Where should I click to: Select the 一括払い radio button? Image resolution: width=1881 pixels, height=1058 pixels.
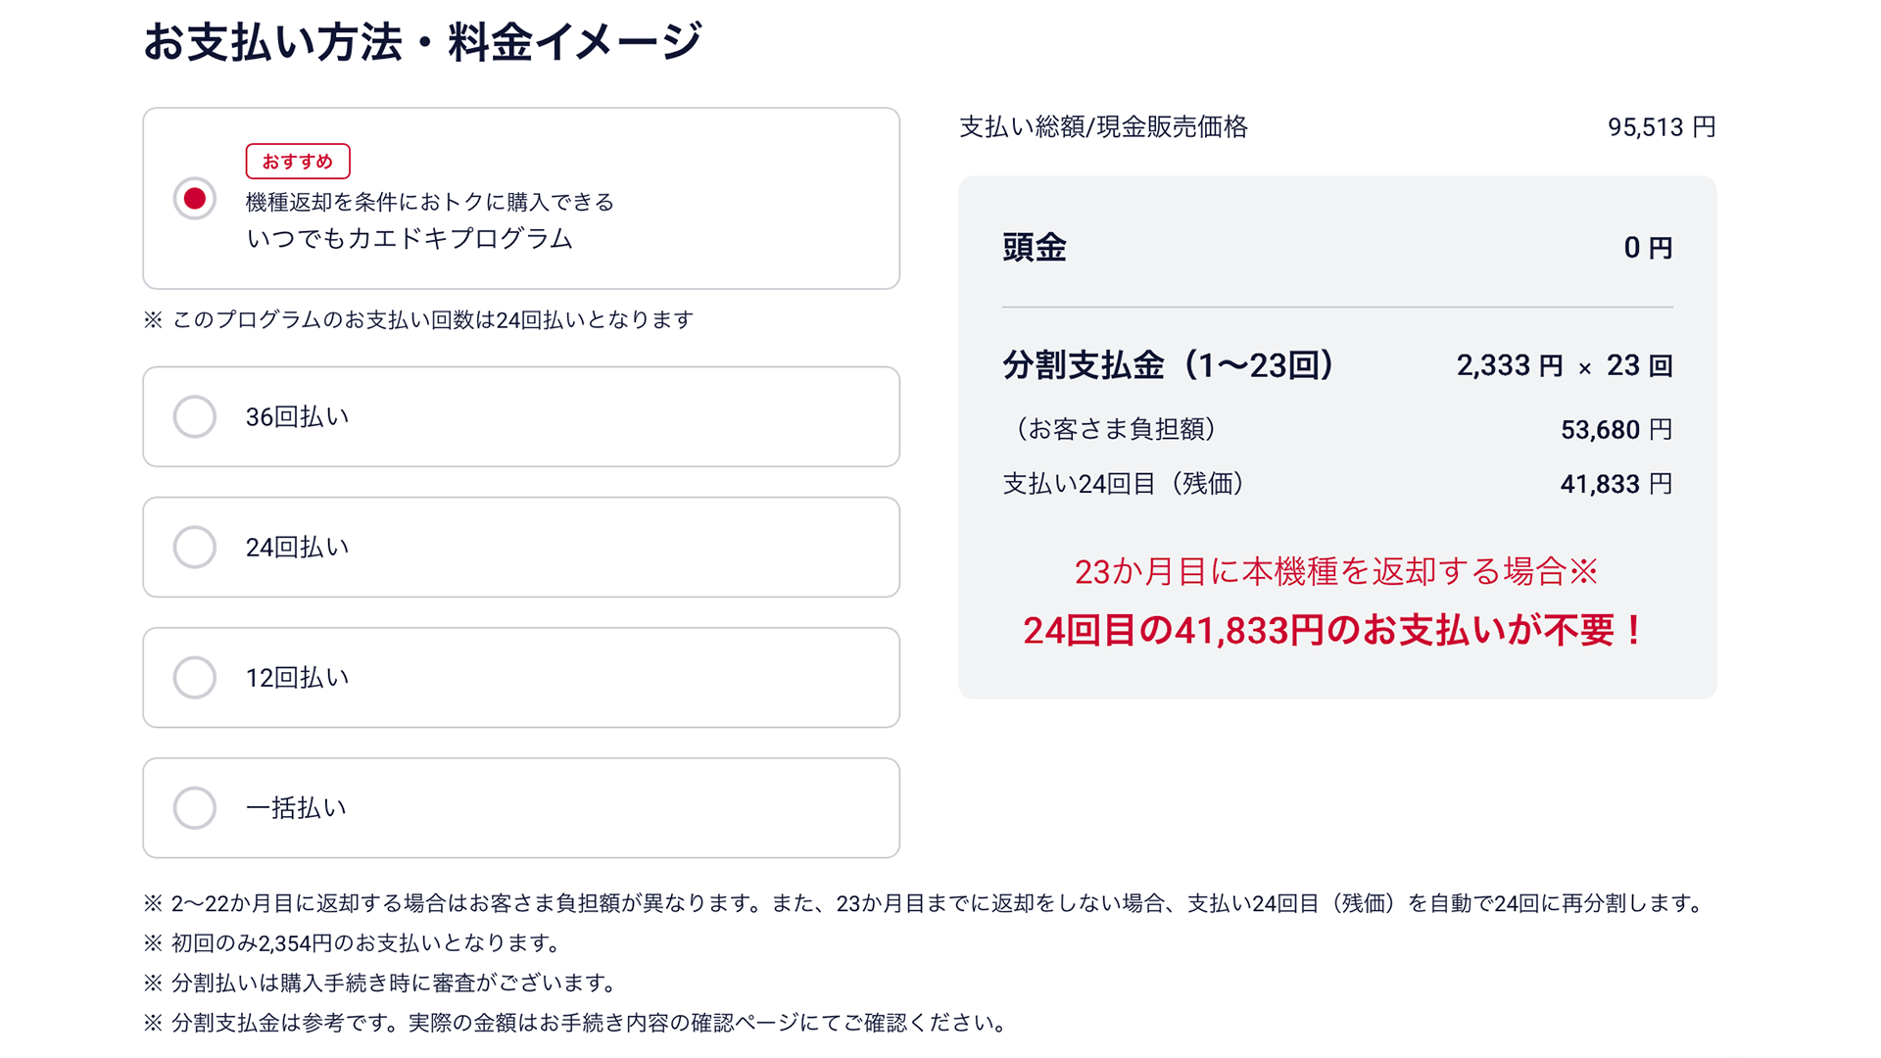(x=195, y=808)
